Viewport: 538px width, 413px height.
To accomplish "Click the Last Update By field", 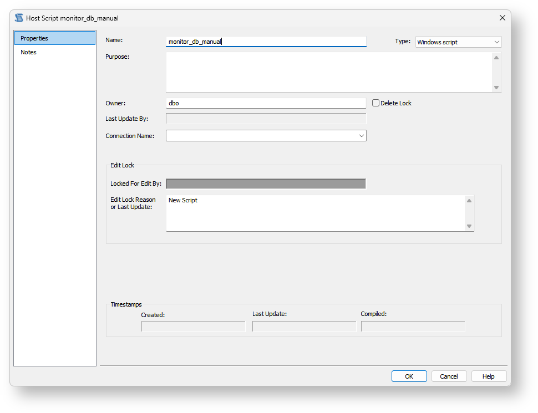I will 266,119.
